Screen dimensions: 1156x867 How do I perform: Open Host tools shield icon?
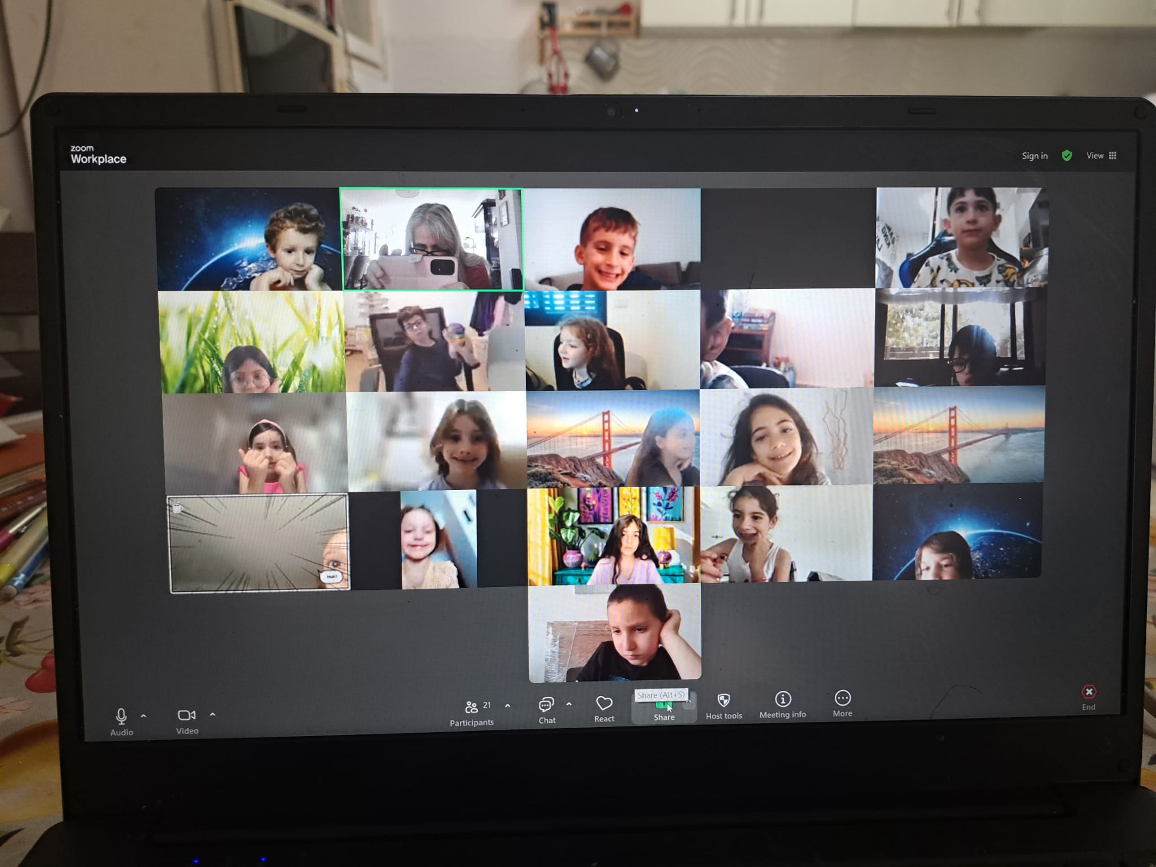pyautogui.click(x=724, y=700)
